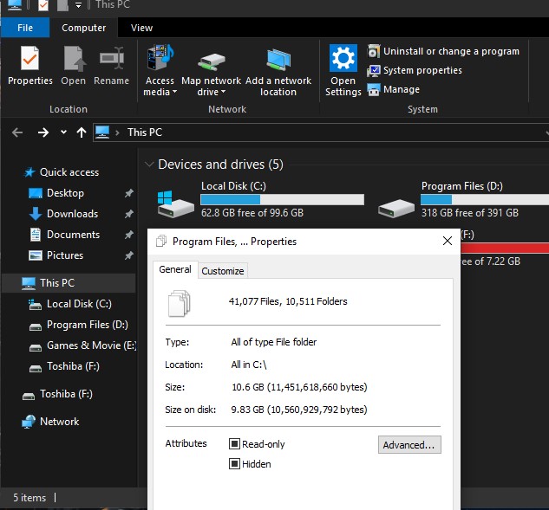Go up one level with up arrow
Viewport: 549px width, 510px height.
[82, 132]
